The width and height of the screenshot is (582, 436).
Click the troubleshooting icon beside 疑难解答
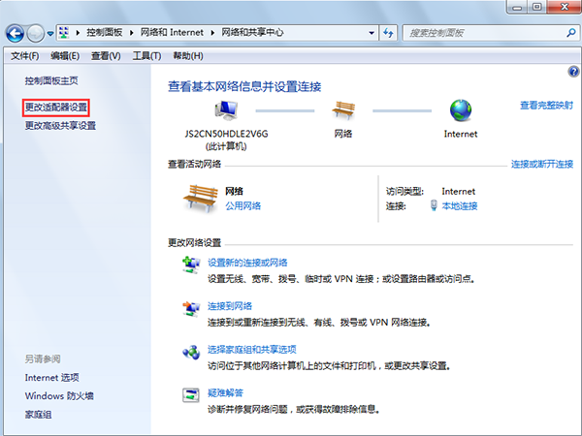pos(191,395)
